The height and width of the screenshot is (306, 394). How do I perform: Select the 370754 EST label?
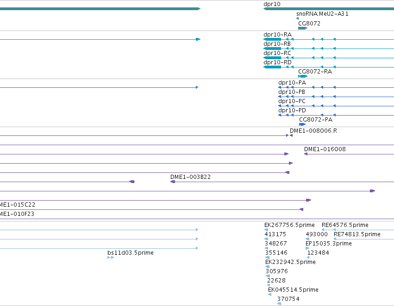coord(288,299)
